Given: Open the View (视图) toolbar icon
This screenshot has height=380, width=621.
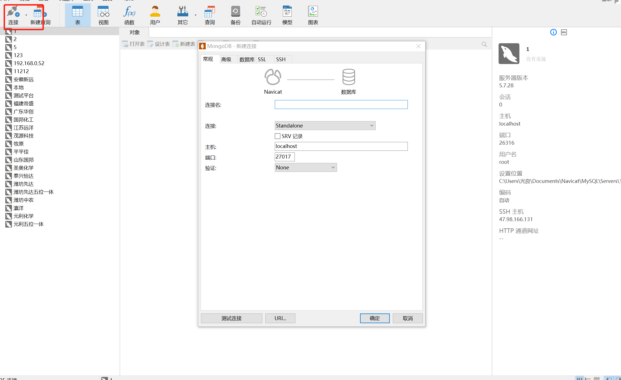Looking at the screenshot, I should coord(104,16).
